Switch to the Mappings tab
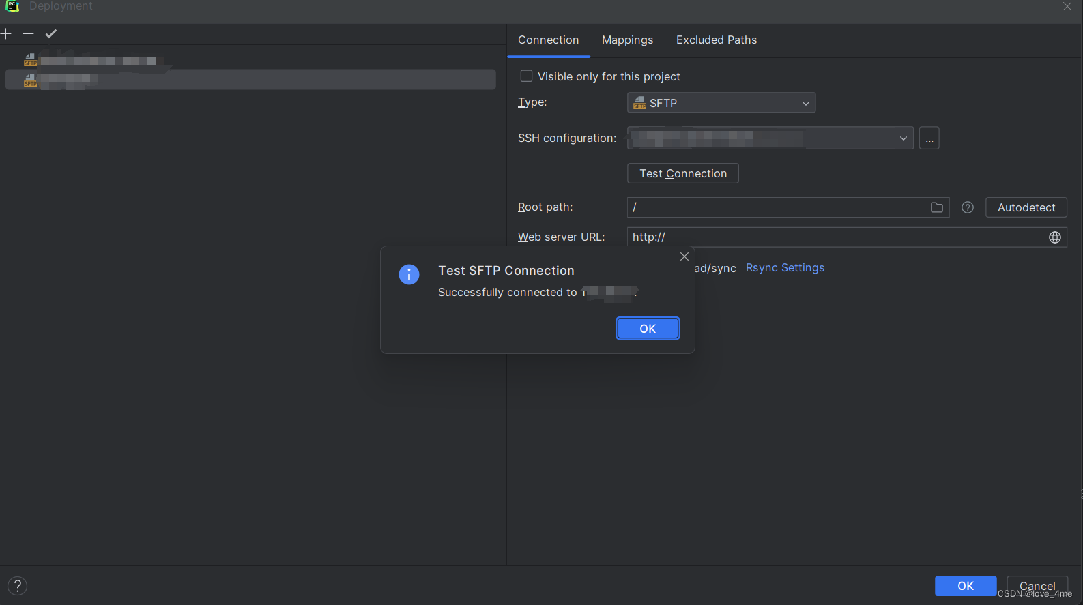The height and width of the screenshot is (605, 1083). (627, 40)
